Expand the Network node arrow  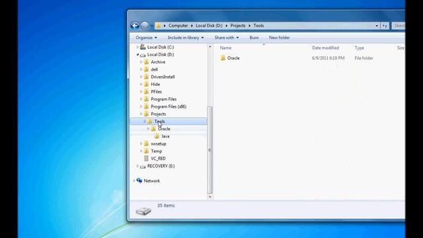[134, 180]
